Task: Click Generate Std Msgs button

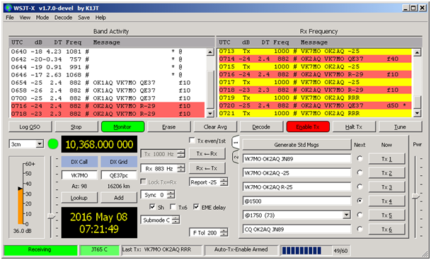Action: pyautogui.click(x=297, y=145)
